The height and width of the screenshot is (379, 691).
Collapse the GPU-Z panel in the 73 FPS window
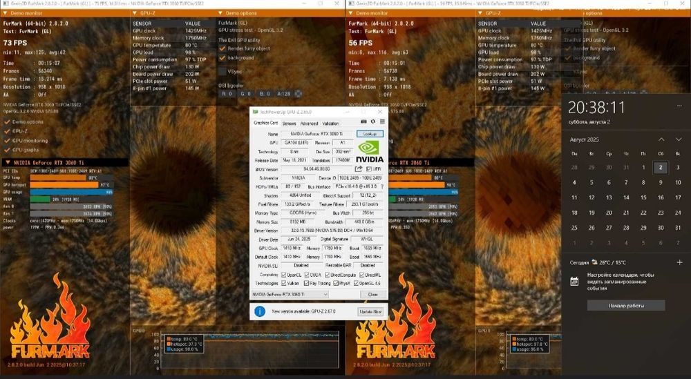(x=135, y=13)
